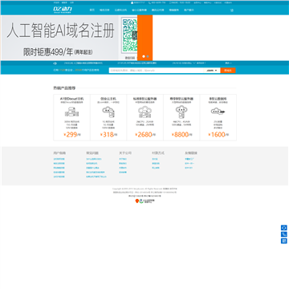
Task: Open 域名注册 in main navigation
Action: pyautogui.click(x=104, y=10)
